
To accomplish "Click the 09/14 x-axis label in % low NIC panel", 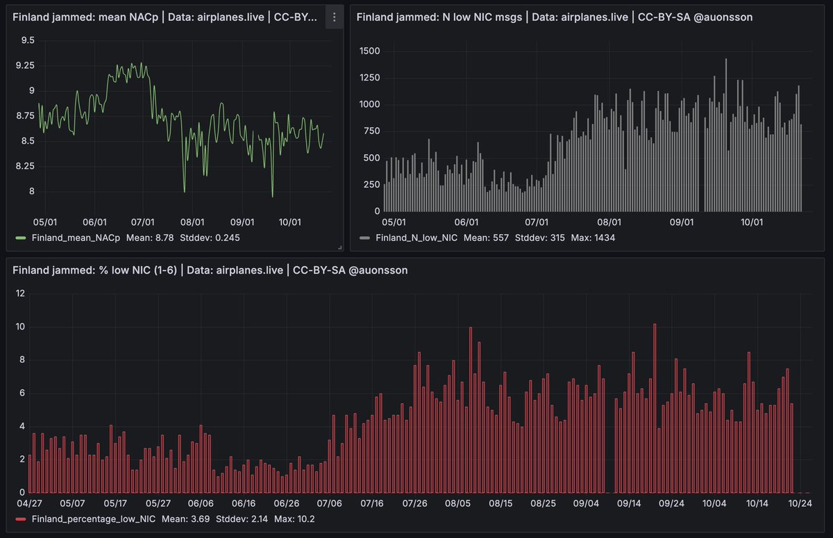I will [x=629, y=503].
